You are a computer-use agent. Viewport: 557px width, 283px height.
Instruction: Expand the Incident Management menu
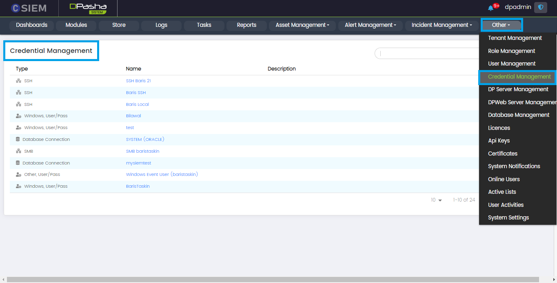point(442,25)
